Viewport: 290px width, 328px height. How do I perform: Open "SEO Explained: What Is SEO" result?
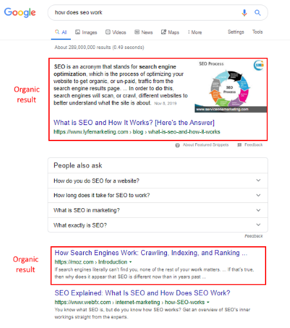pos(142,293)
